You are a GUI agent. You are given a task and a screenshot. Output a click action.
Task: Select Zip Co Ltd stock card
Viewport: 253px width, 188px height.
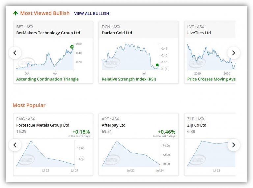click(x=197, y=125)
